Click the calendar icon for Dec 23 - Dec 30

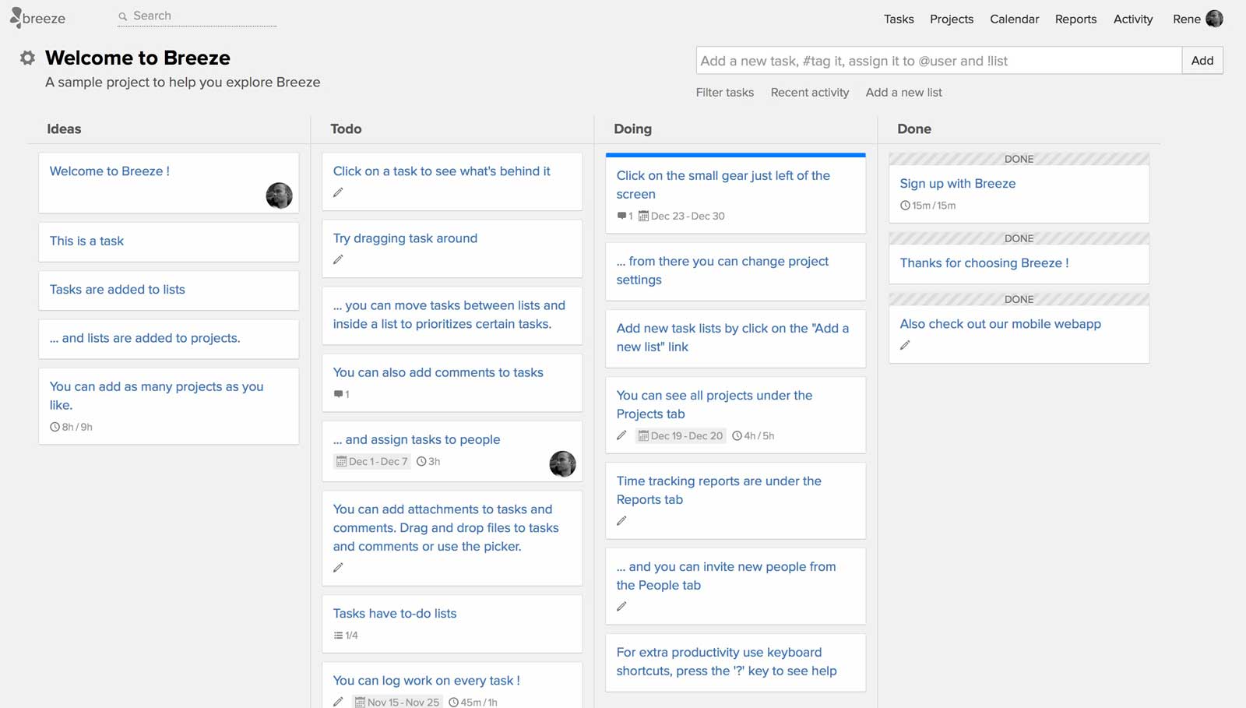click(643, 216)
